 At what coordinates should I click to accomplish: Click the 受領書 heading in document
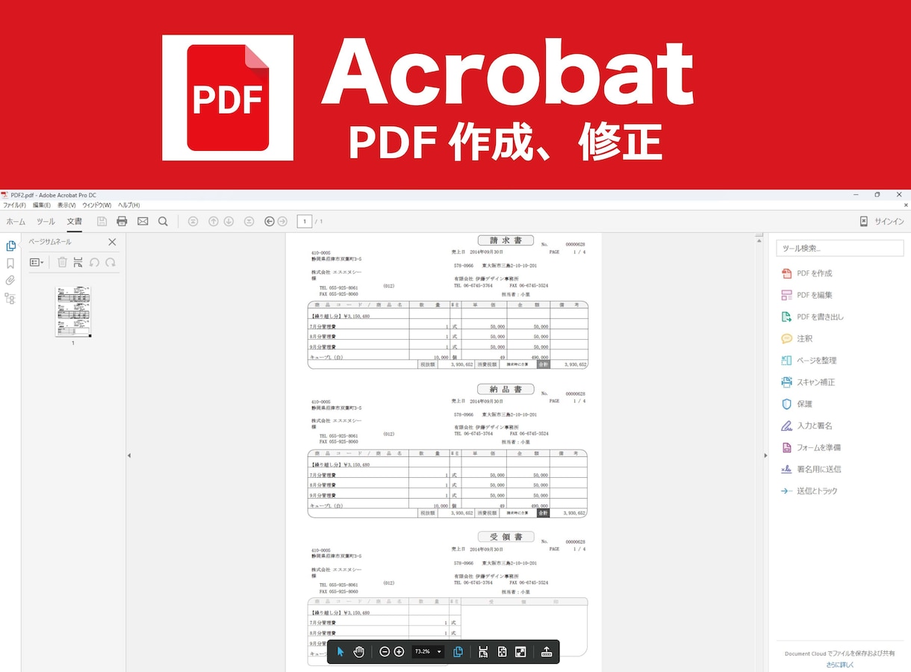click(506, 537)
